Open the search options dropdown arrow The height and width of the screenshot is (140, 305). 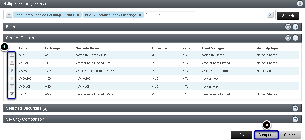(x=9, y=15)
